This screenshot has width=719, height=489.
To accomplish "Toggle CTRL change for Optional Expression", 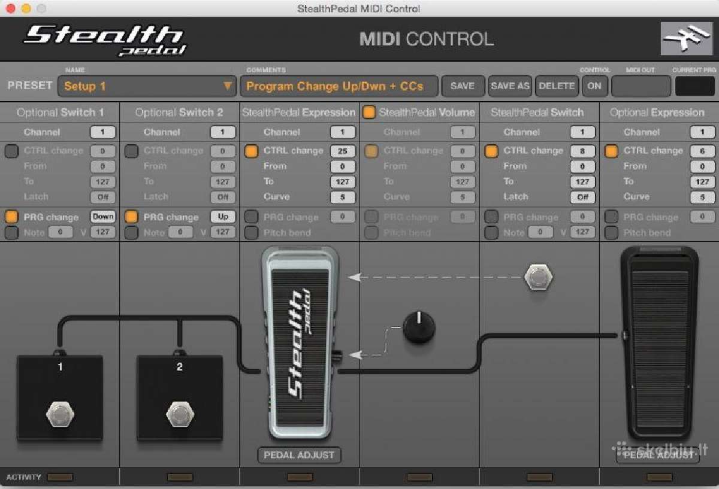I will click(x=611, y=151).
